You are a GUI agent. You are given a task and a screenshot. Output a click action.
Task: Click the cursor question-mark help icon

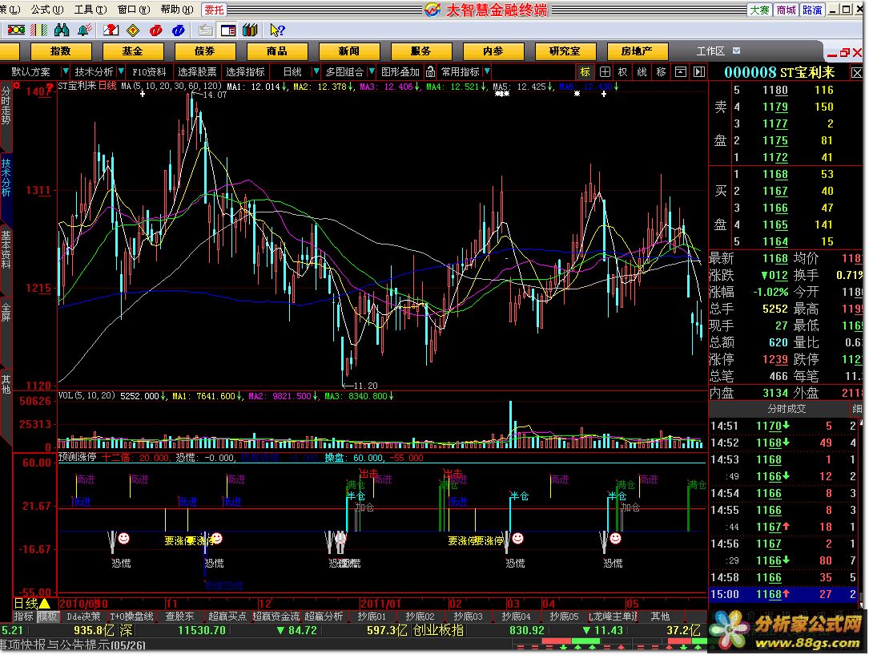tap(277, 30)
